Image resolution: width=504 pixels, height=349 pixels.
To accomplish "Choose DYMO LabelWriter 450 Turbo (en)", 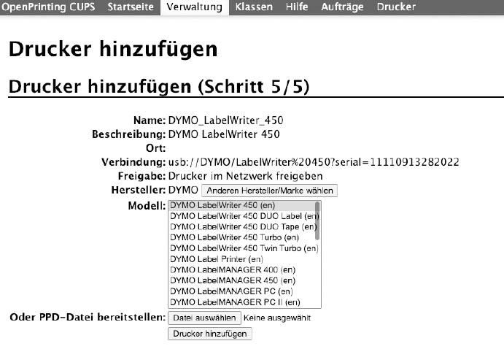I will (x=241, y=237).
